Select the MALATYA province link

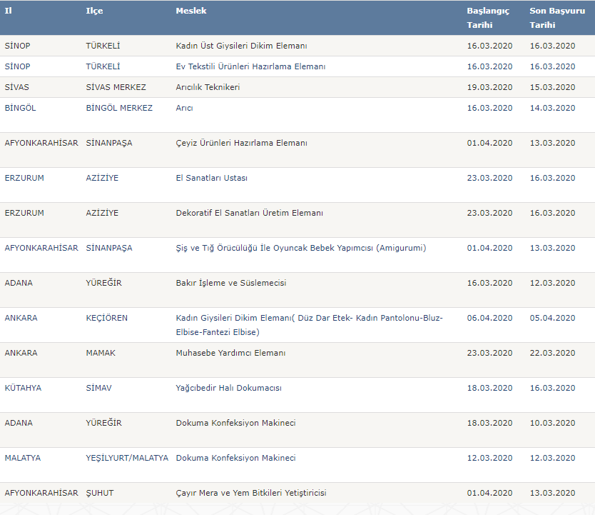click(22, 458)
